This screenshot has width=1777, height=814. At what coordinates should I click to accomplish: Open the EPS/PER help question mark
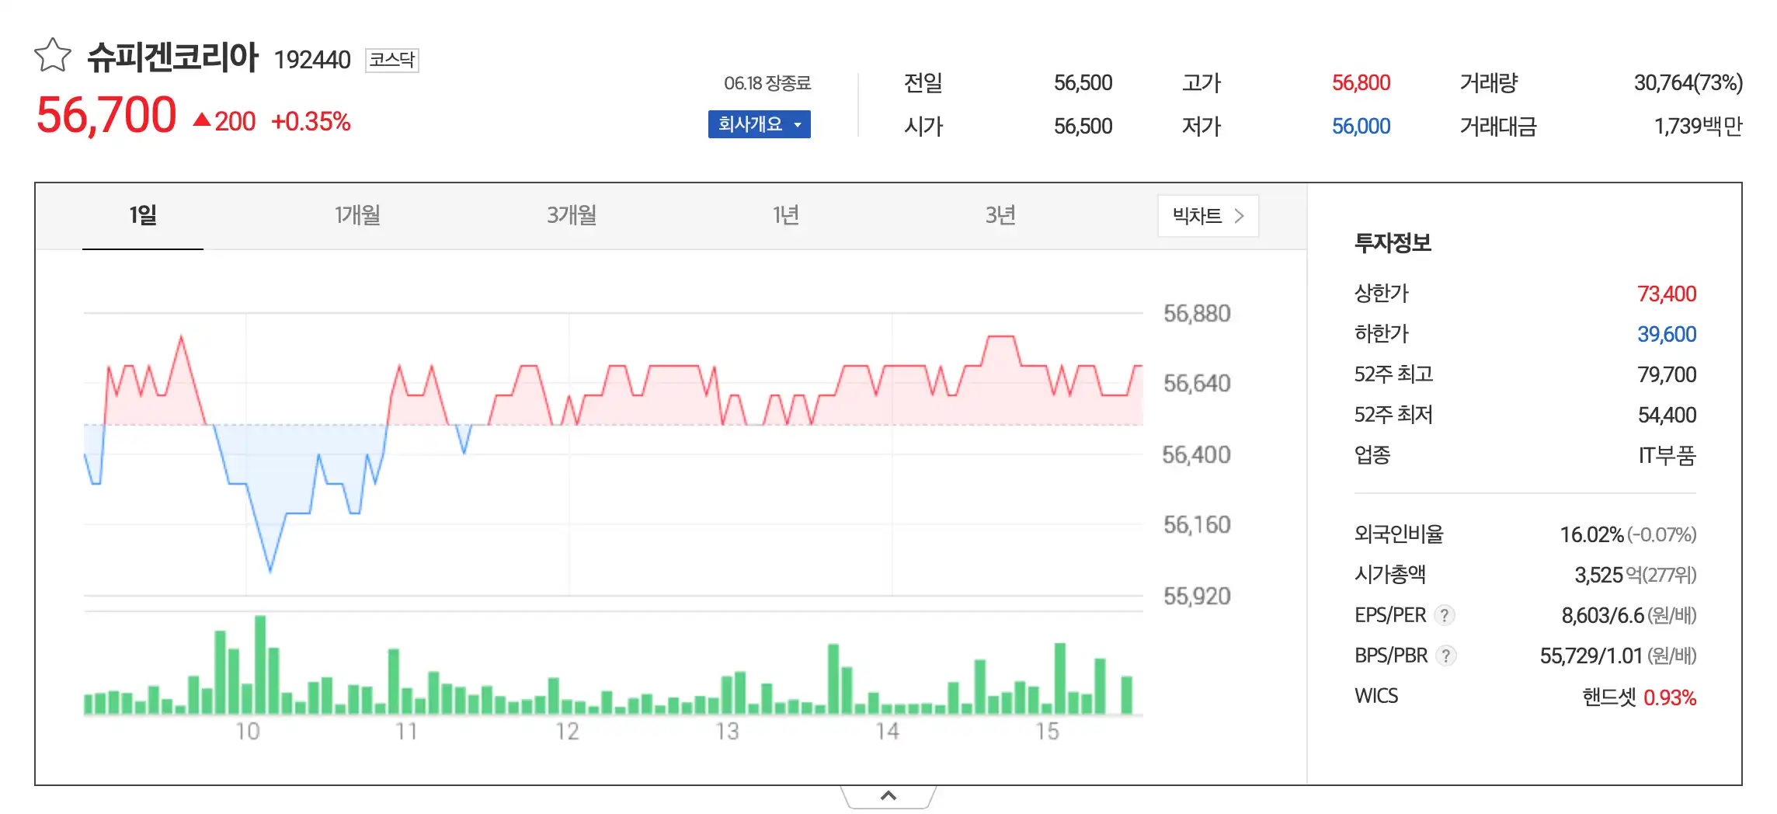coord(1444,616)
